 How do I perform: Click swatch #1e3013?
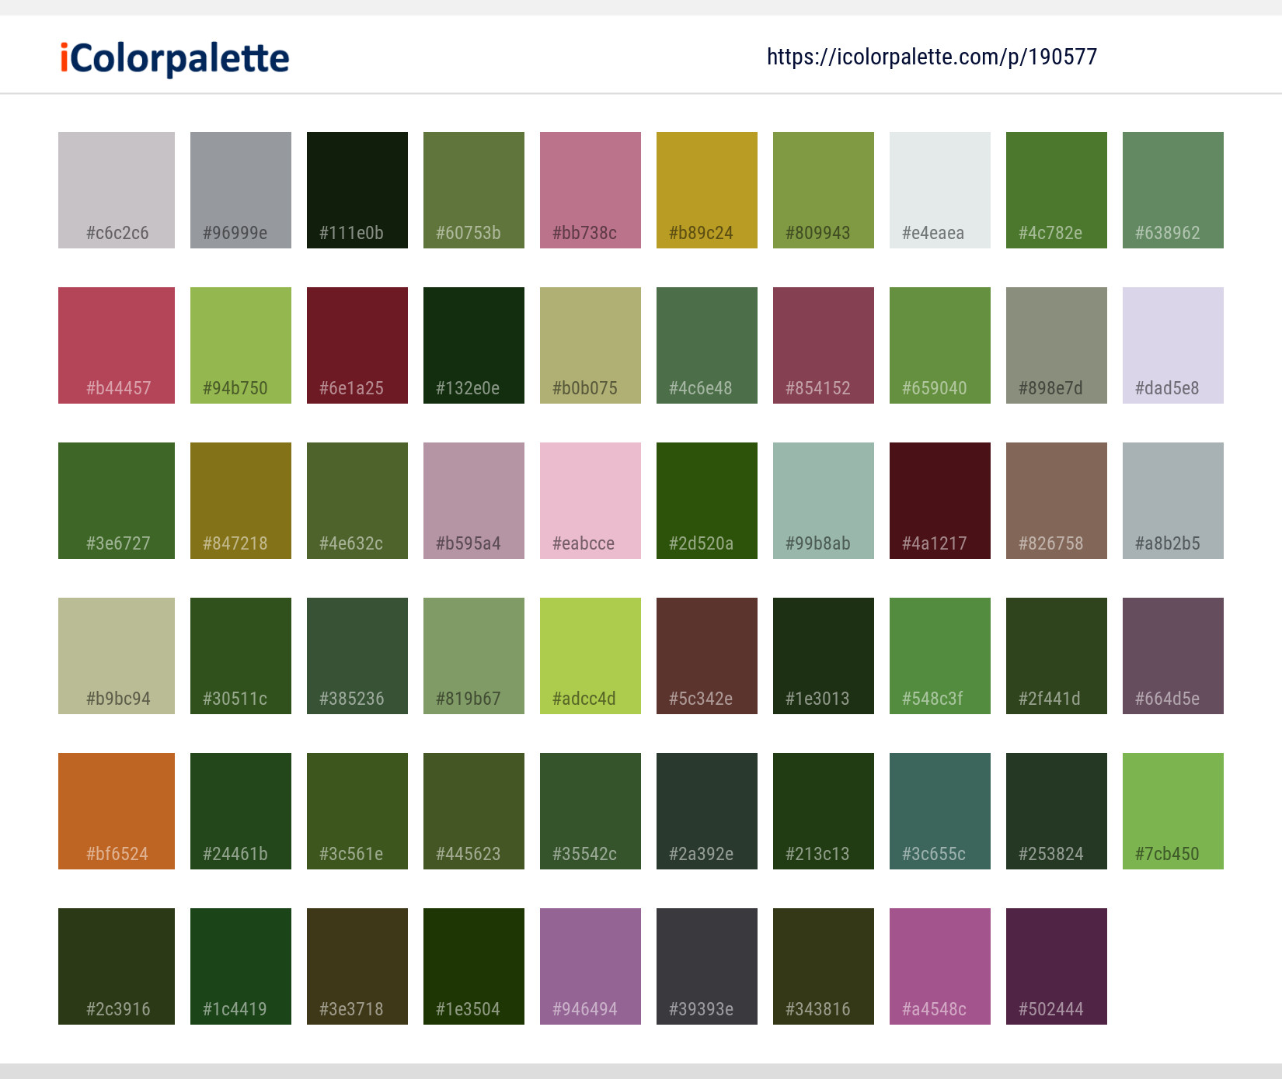824,656
